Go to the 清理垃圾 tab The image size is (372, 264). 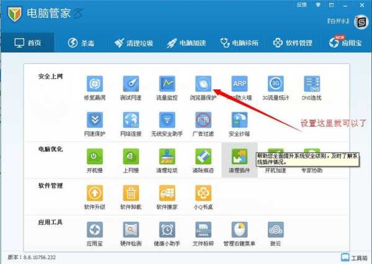pyautogui.click(x=133, y=43)
